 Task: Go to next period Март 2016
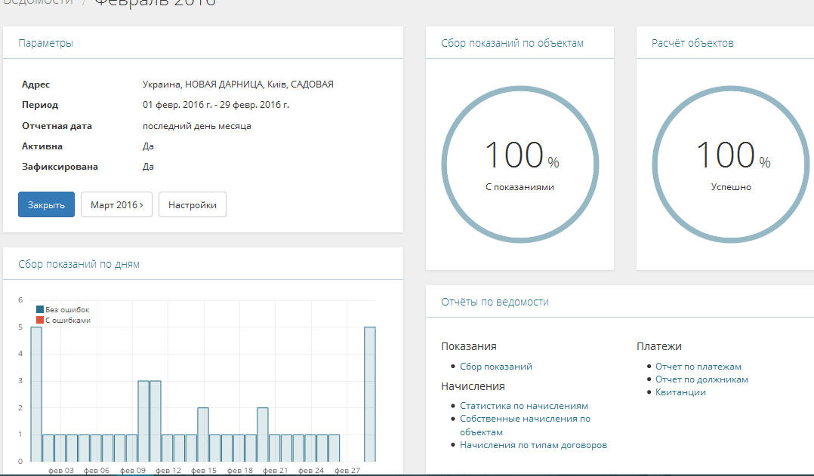[x=116, y=204]
